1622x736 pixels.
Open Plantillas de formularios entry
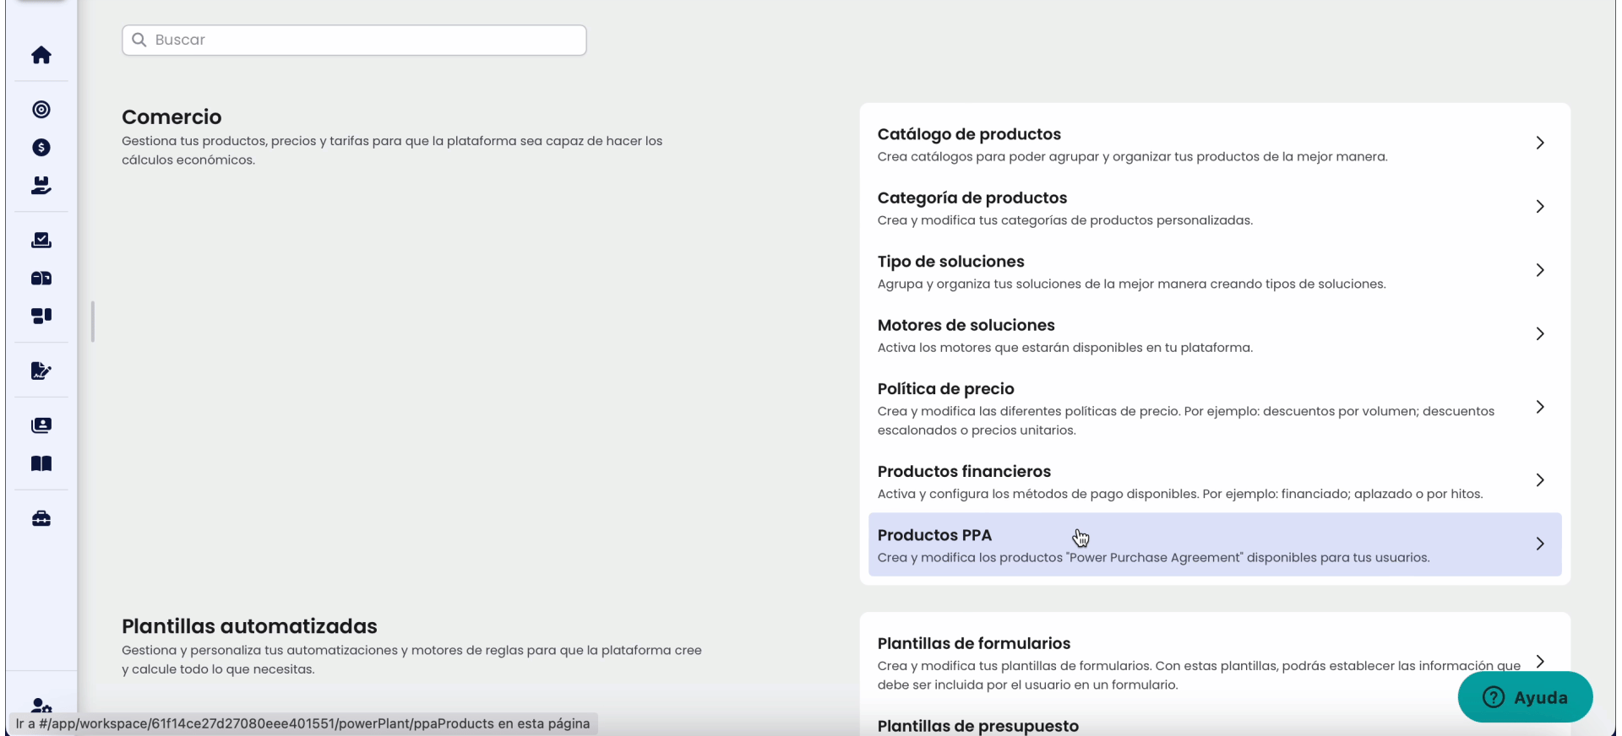[1215, 663]
